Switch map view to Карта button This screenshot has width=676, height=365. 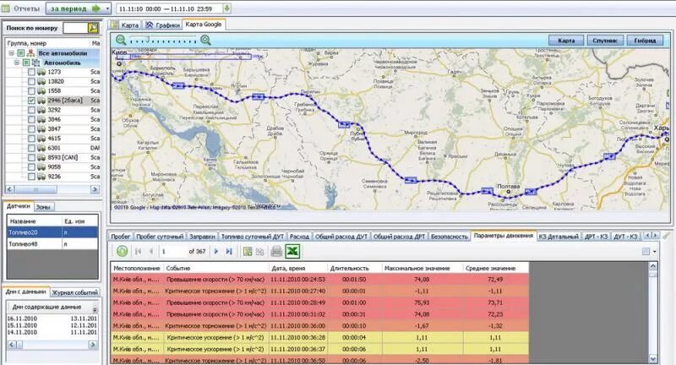click(x=565, y=40)
